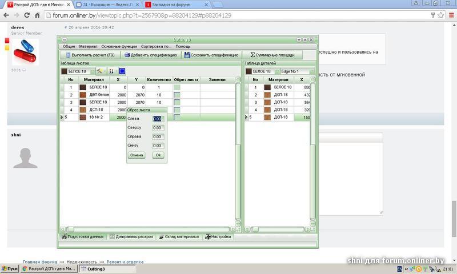Image resolution: width=457 pixels, height=274 pixels.
Task: Click material swatch of row 2 ДВП белое
Action: (x=83, y=95)
